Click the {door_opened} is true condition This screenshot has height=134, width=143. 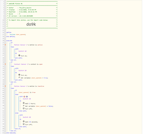tap(27, 92)
